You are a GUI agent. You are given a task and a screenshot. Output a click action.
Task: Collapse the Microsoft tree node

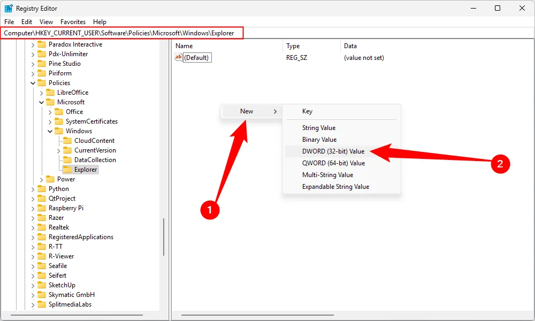click(x=41, y=102)
